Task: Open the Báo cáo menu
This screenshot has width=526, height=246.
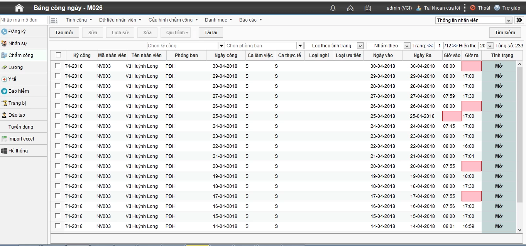Action: [250, 20]
